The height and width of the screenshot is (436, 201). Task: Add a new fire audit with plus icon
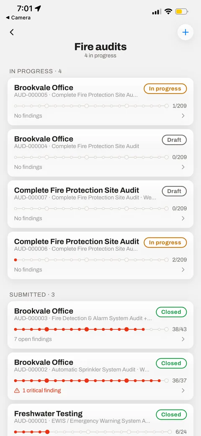pos(186,32)
